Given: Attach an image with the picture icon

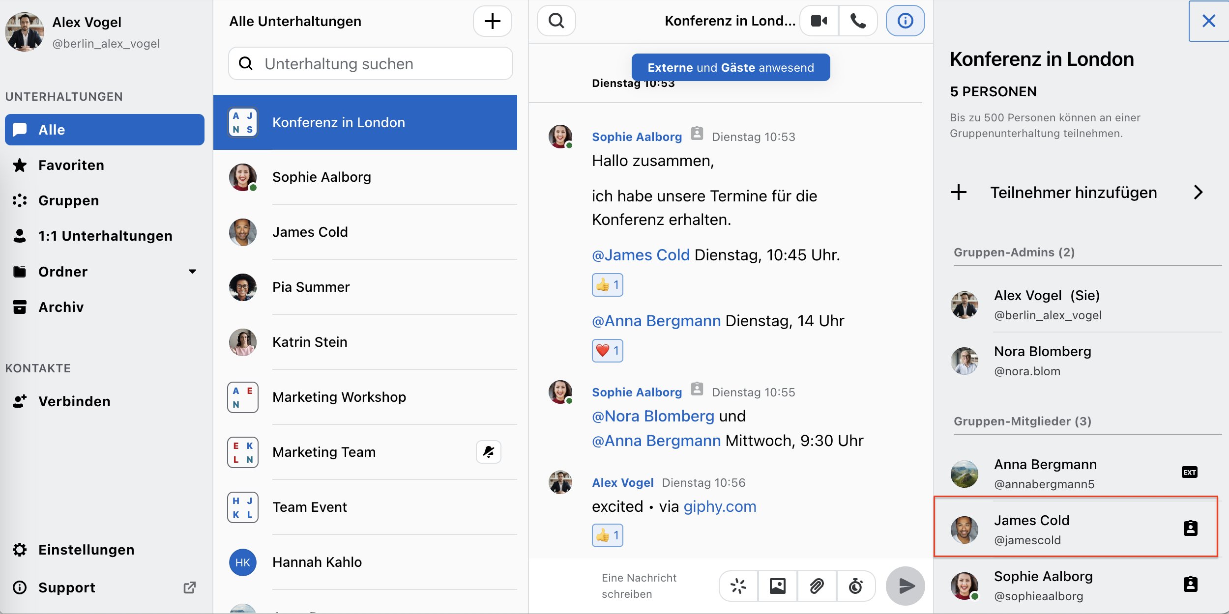Looking at the screenshot, I should 777,586.
